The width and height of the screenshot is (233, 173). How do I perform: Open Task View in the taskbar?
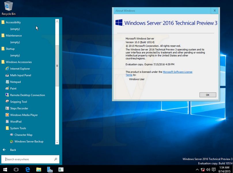16,170
